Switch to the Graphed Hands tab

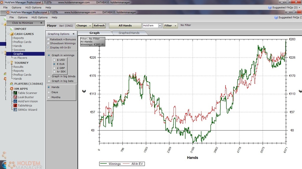coord(129,33)
